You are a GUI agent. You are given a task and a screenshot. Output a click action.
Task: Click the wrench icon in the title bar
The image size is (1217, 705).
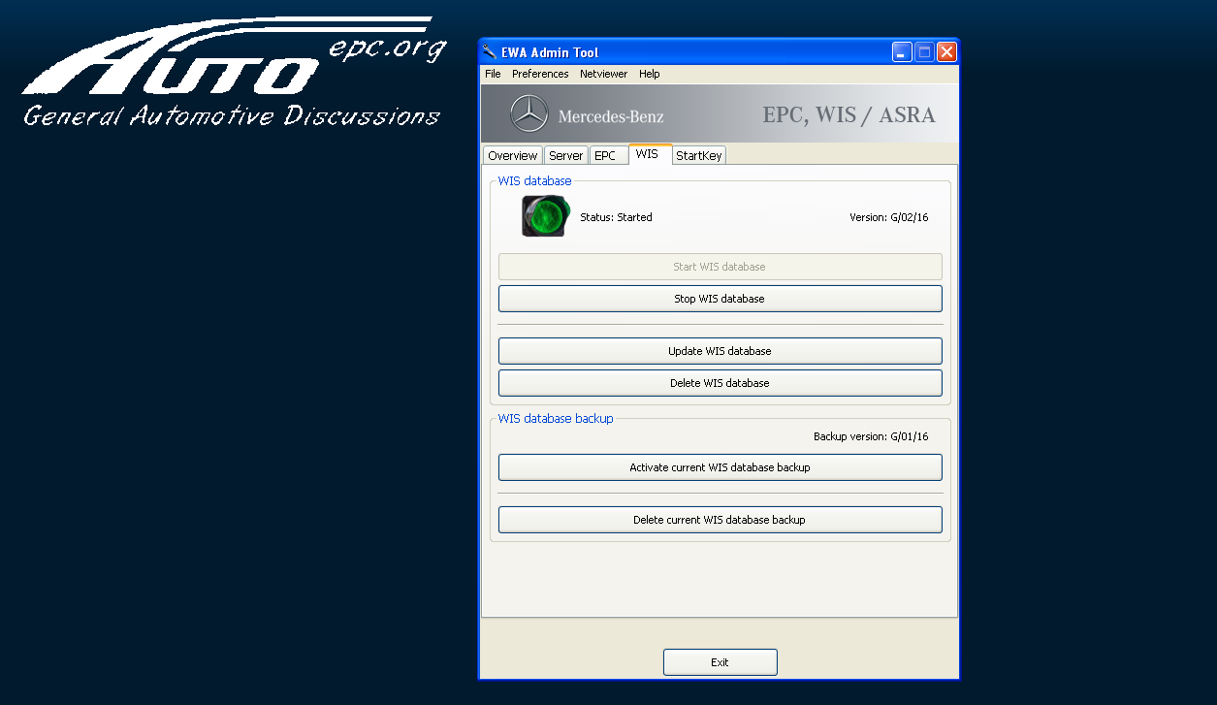coord(490,52)
